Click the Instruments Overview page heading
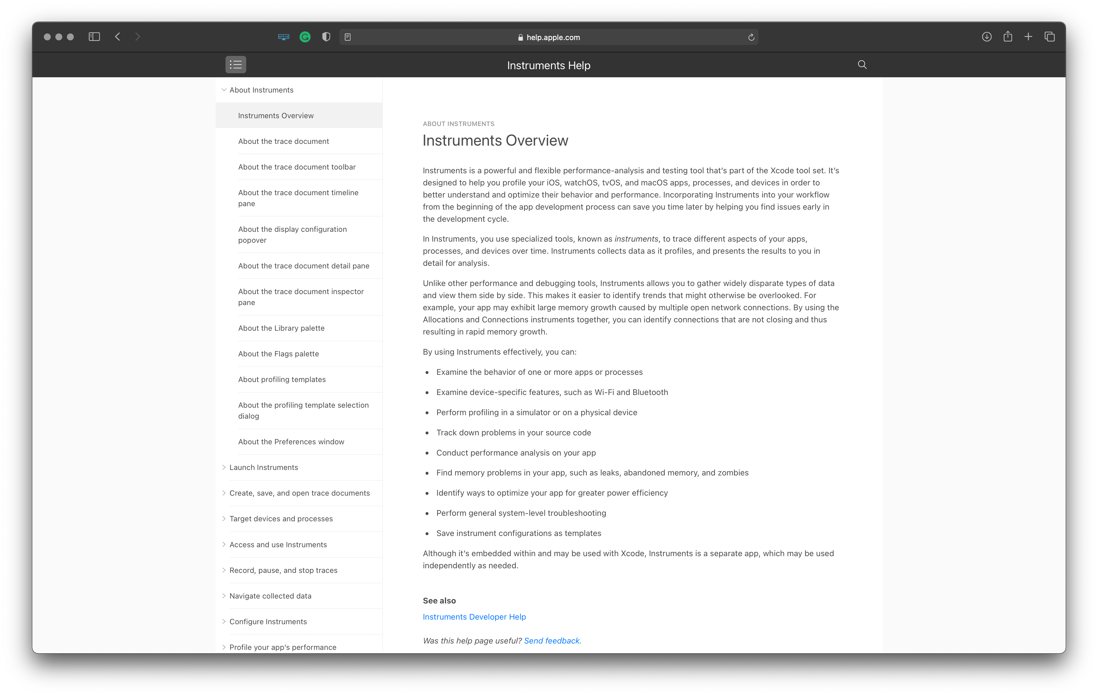The height and width of the screenshot is (696, 1098). (495, 140)
